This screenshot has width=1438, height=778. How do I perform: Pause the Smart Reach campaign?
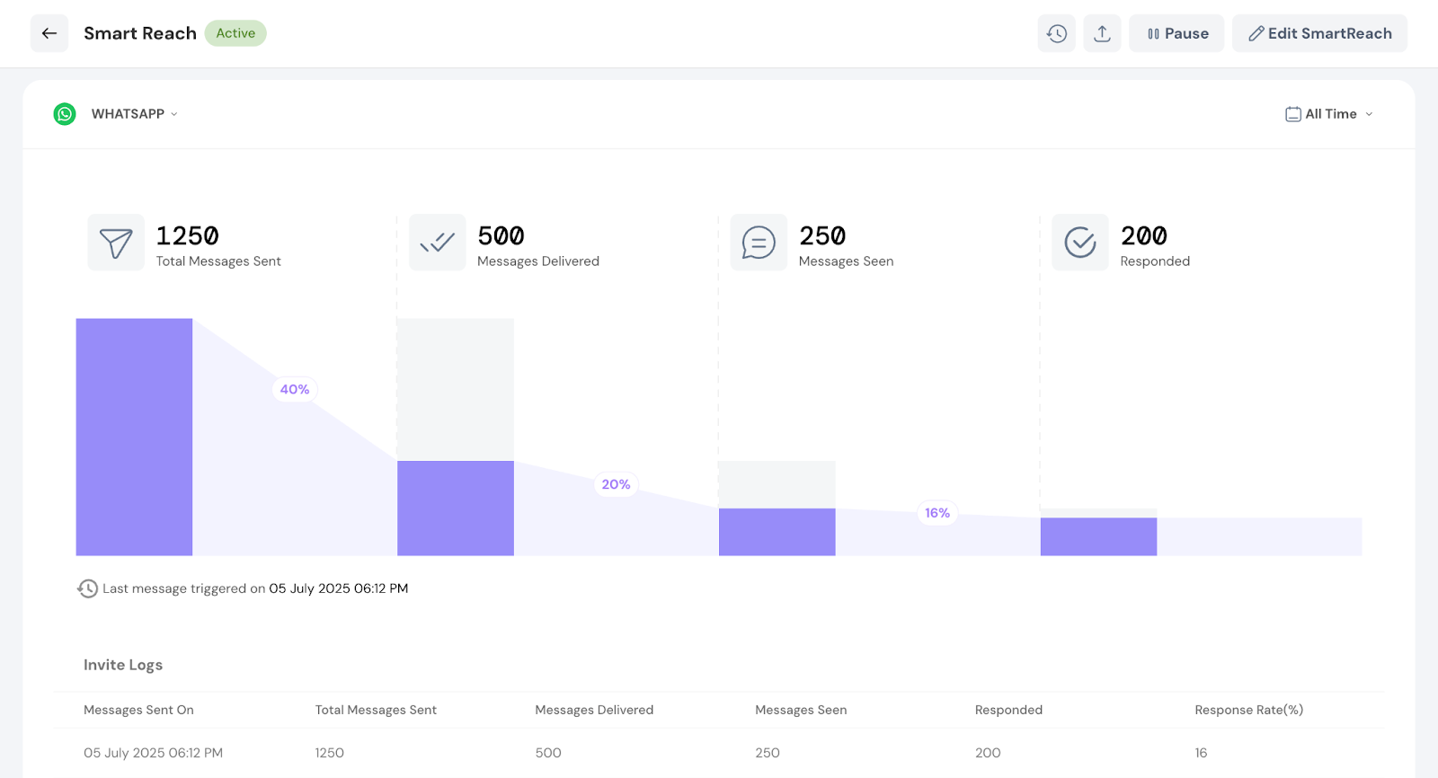pos(1176,33)
